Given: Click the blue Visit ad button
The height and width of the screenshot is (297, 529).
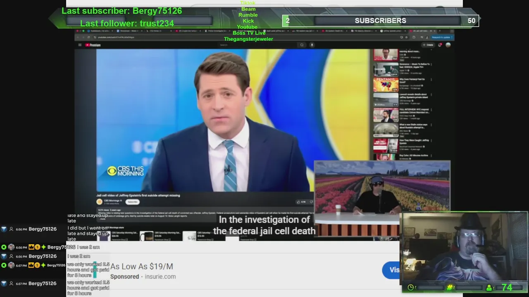Looking at the screenshot, I should click(391, 270).
